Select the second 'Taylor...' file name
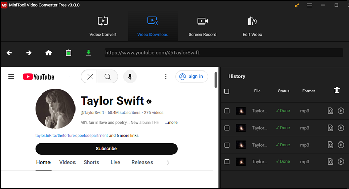The width and height of the screenshot is (349, 189). (260, 128)
